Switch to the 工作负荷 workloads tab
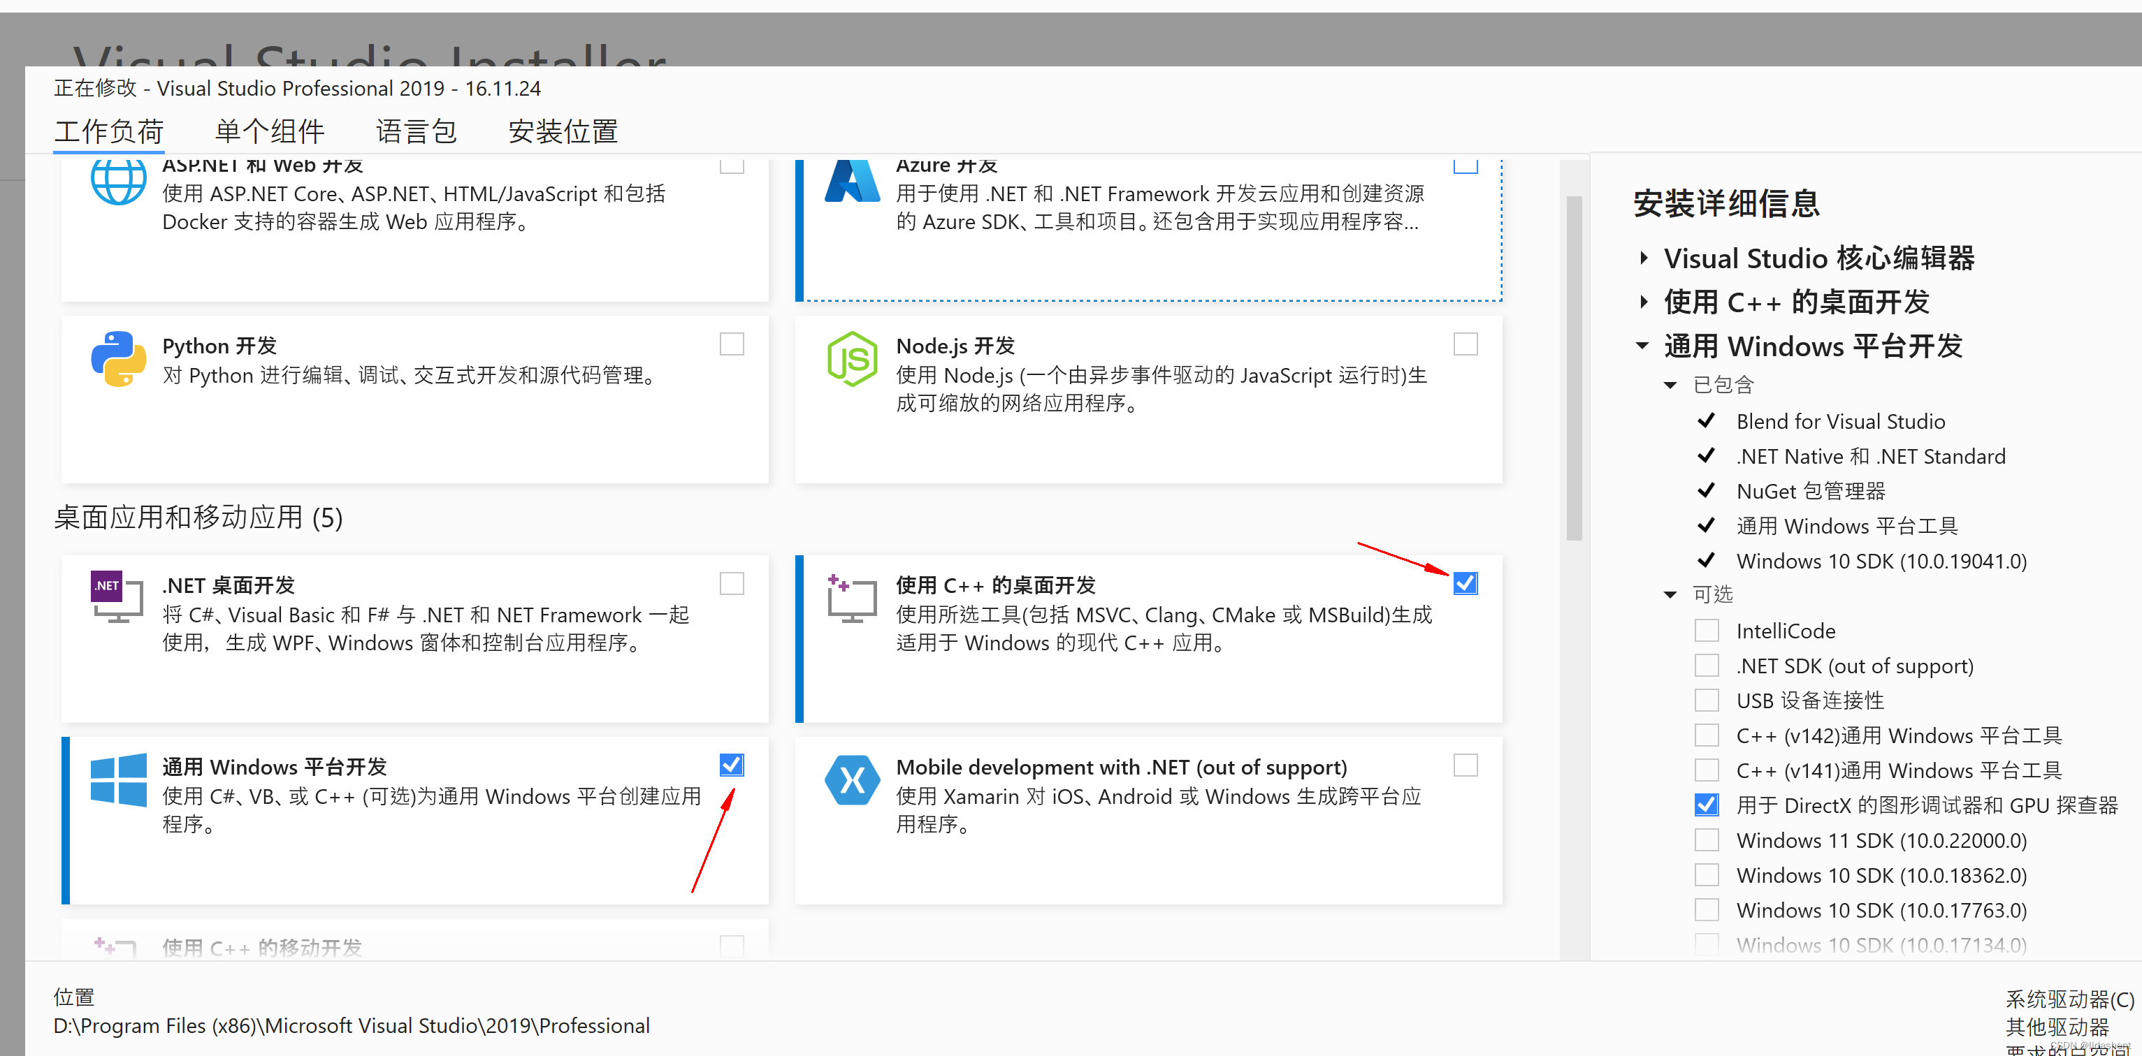This screenshot has height=1056, width=2142. [x=109, y=131]
